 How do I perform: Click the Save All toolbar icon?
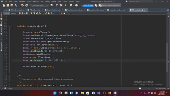pos(16,5)
